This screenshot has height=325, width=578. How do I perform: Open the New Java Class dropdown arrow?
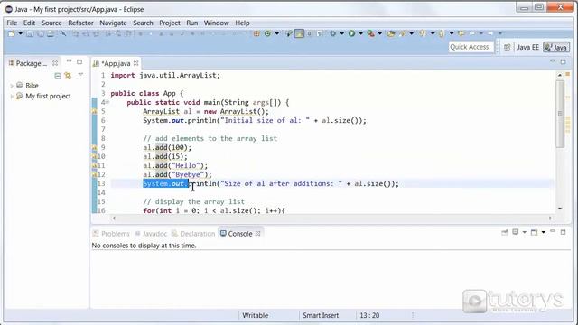[x=277, y=33]
